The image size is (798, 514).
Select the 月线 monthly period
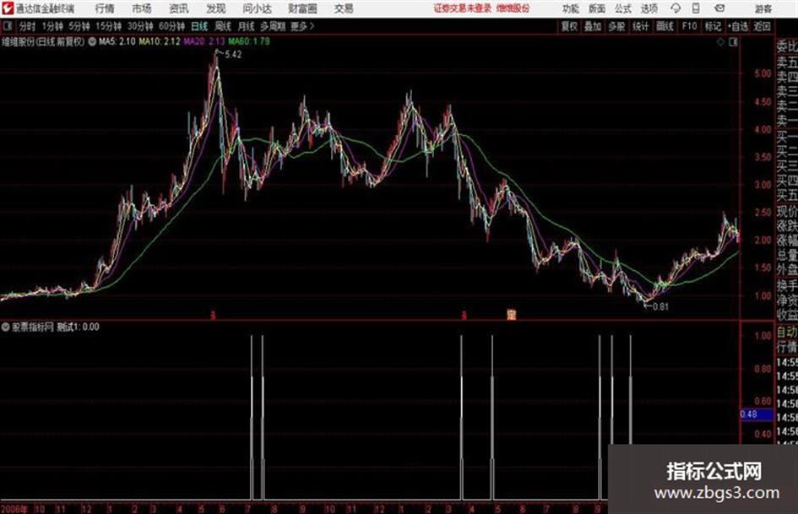coord(247,26)
